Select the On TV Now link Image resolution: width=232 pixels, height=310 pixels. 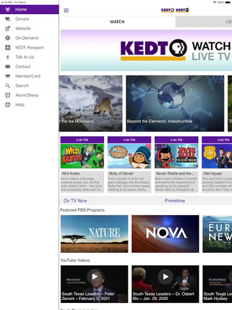tap(75, 201)
